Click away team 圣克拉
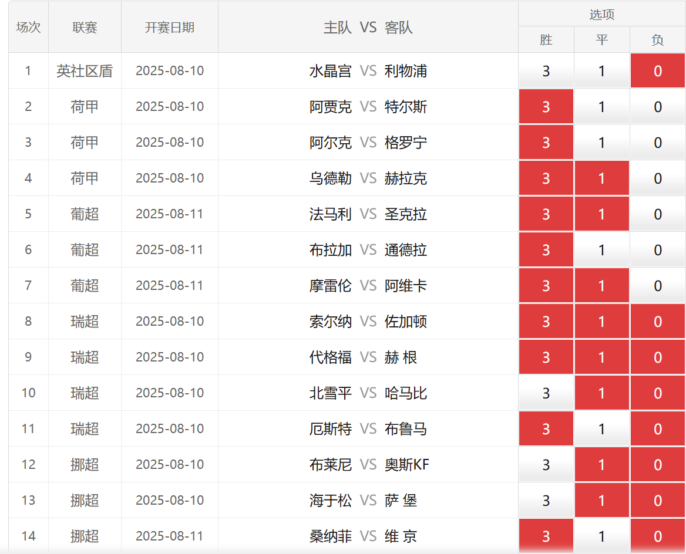 tap(406, 214)
